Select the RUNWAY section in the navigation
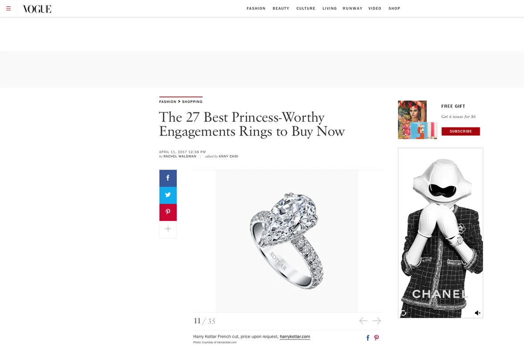The image size is (524, 351). click(x=352, y=8)
